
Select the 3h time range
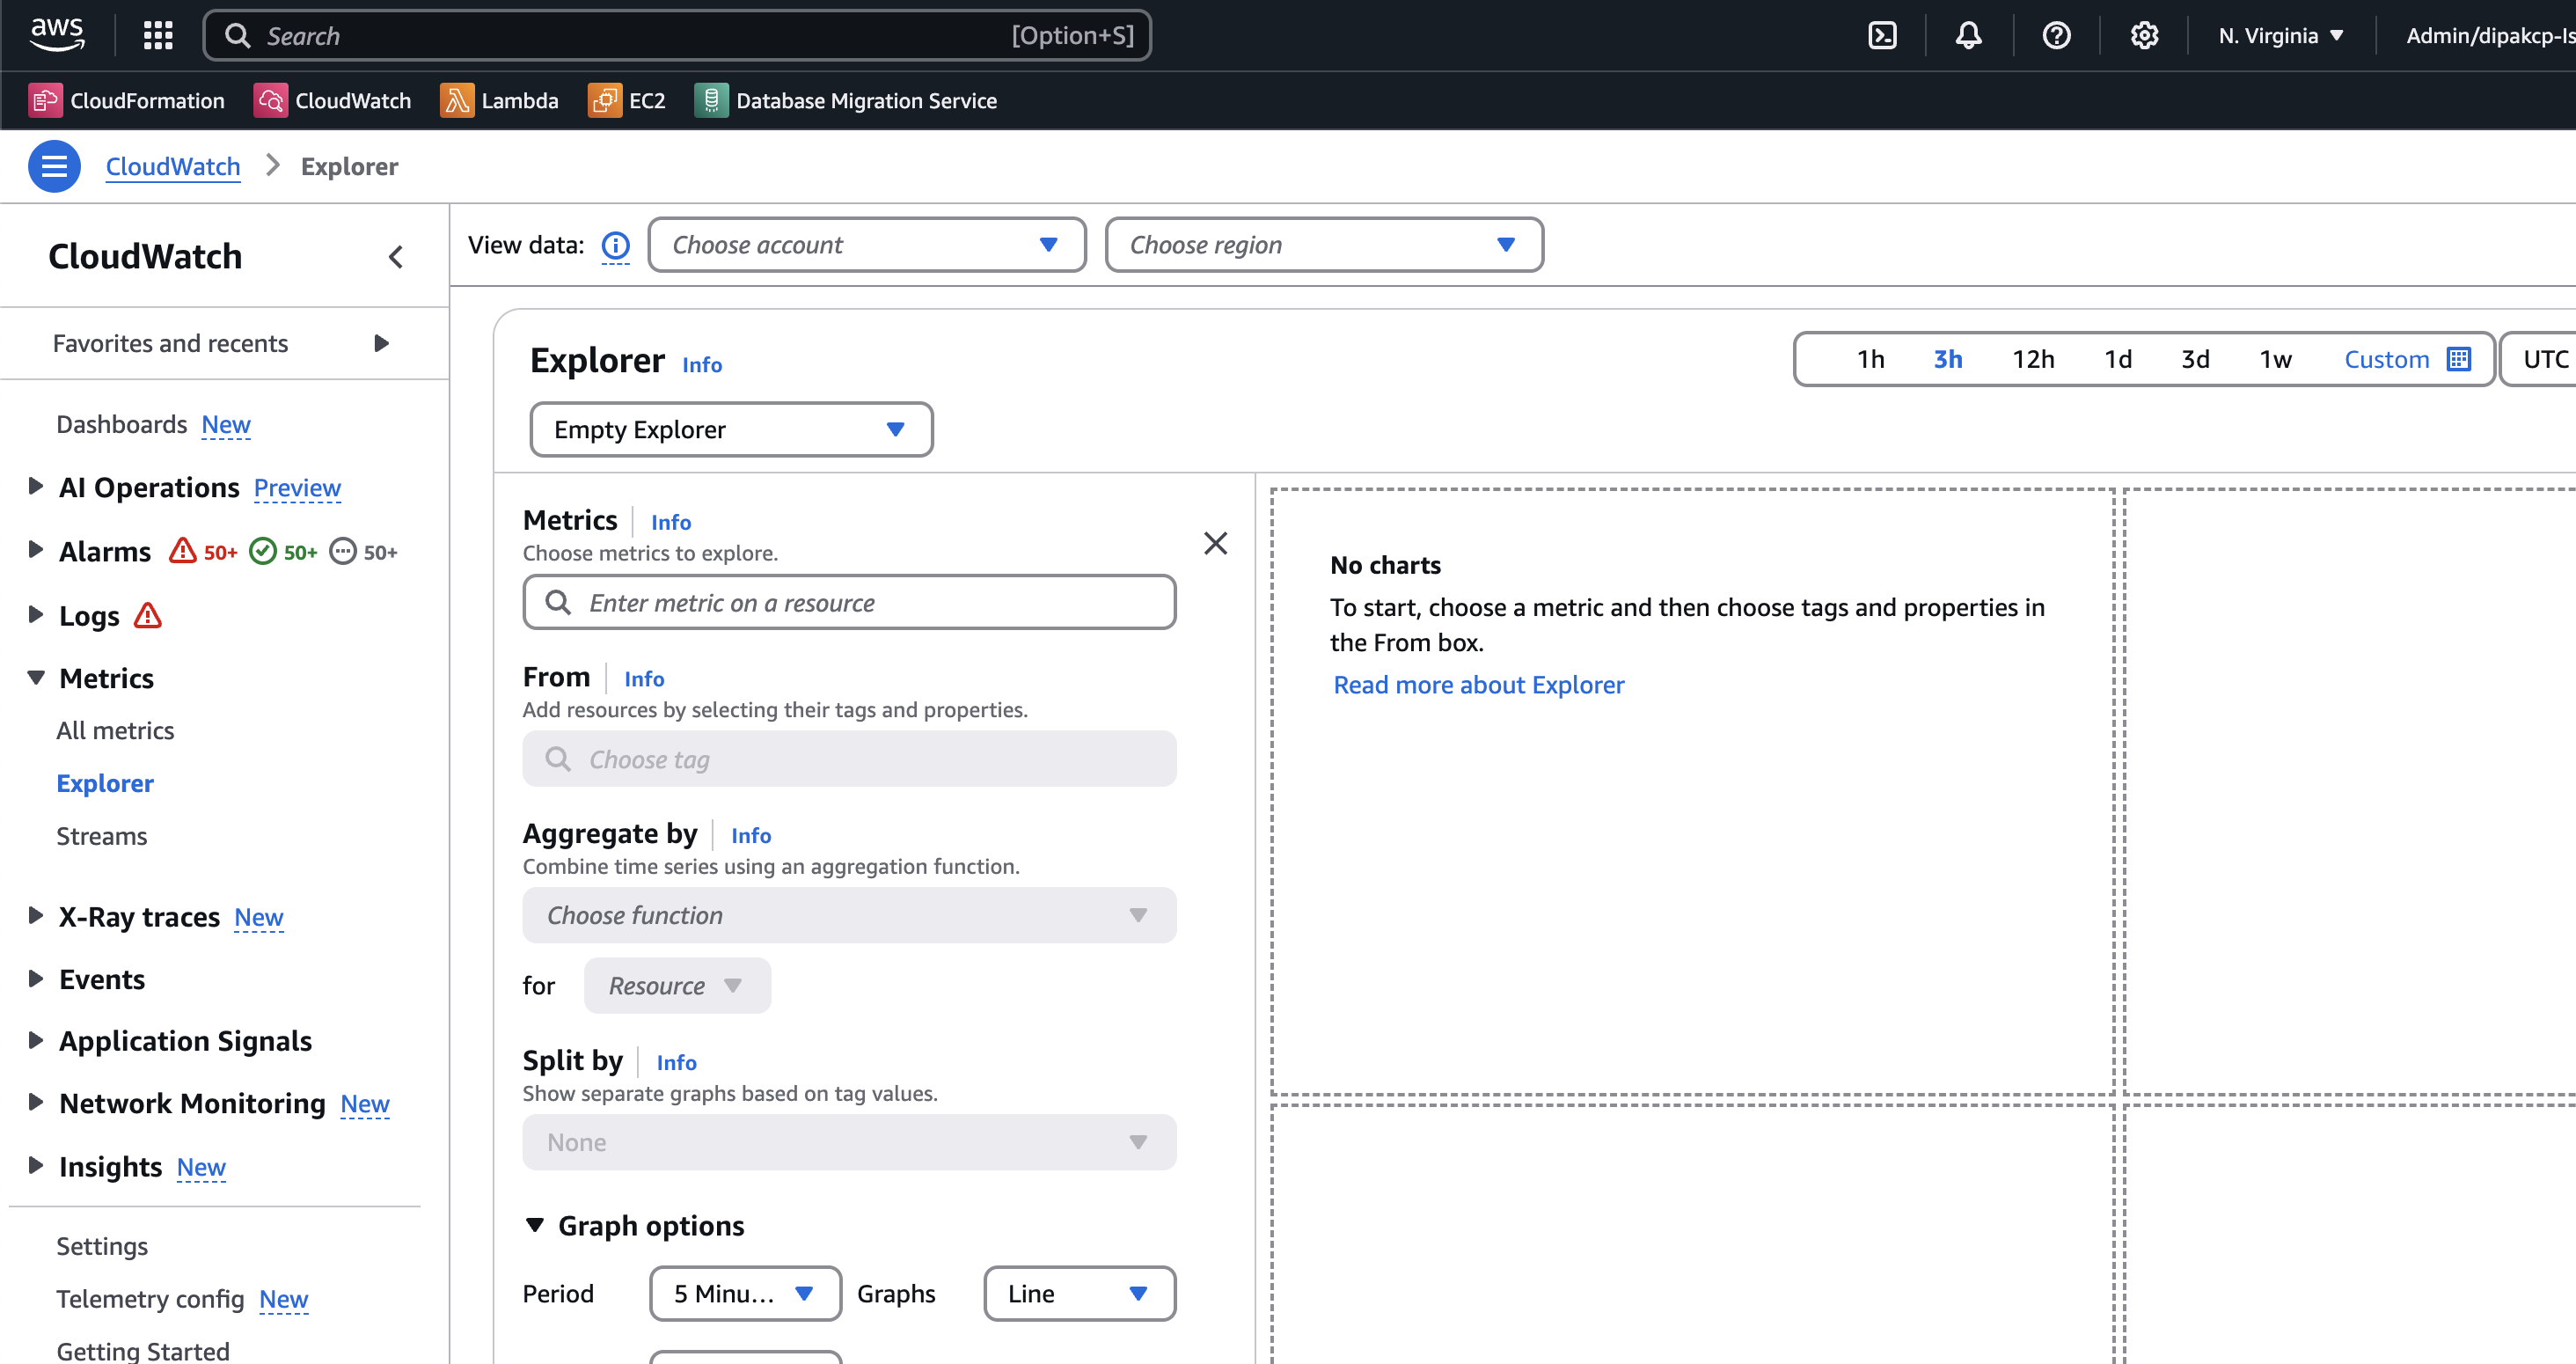[1947, 359]
